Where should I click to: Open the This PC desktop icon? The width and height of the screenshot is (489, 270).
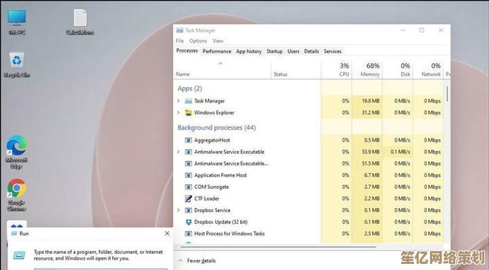tap(16, 19)
